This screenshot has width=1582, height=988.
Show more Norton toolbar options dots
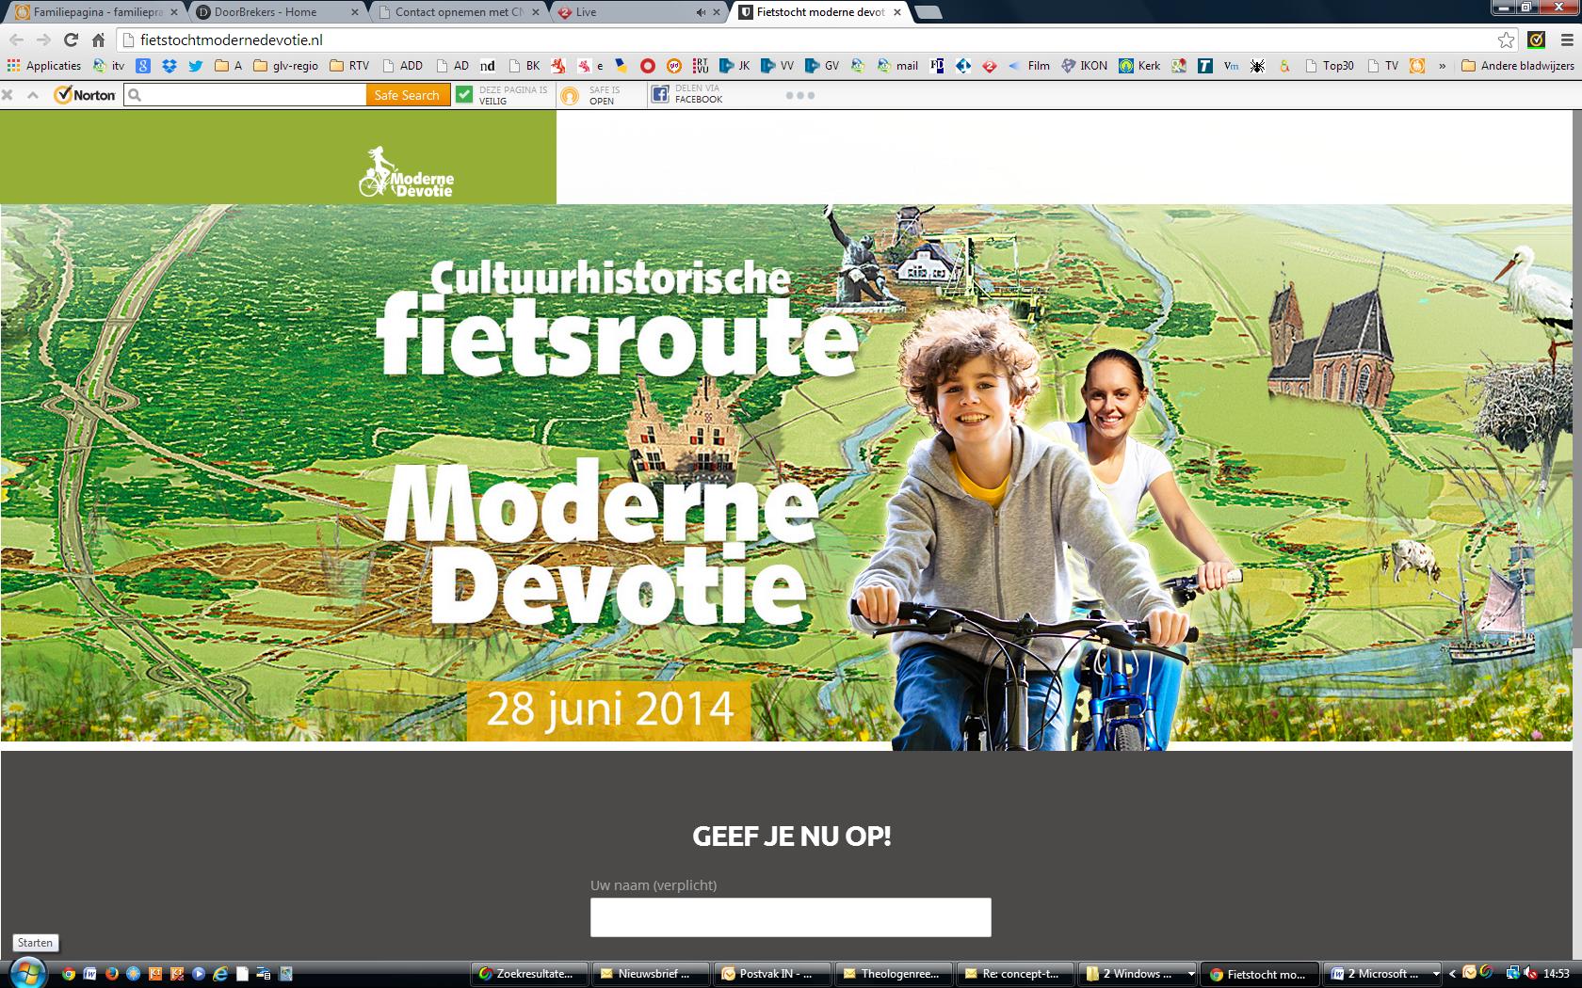[x=799, y=95]
